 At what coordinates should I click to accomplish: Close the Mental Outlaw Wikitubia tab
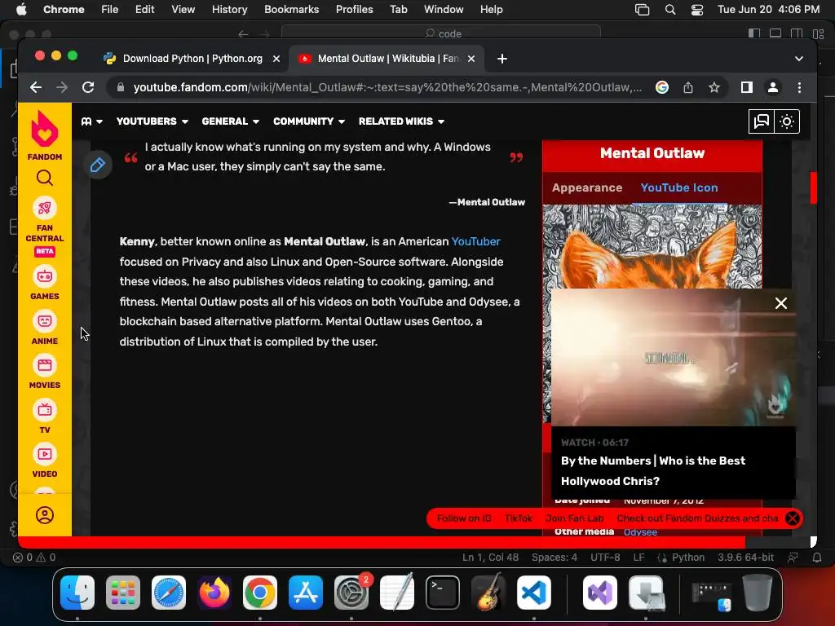pyautogui.click(x=471, y=59)
